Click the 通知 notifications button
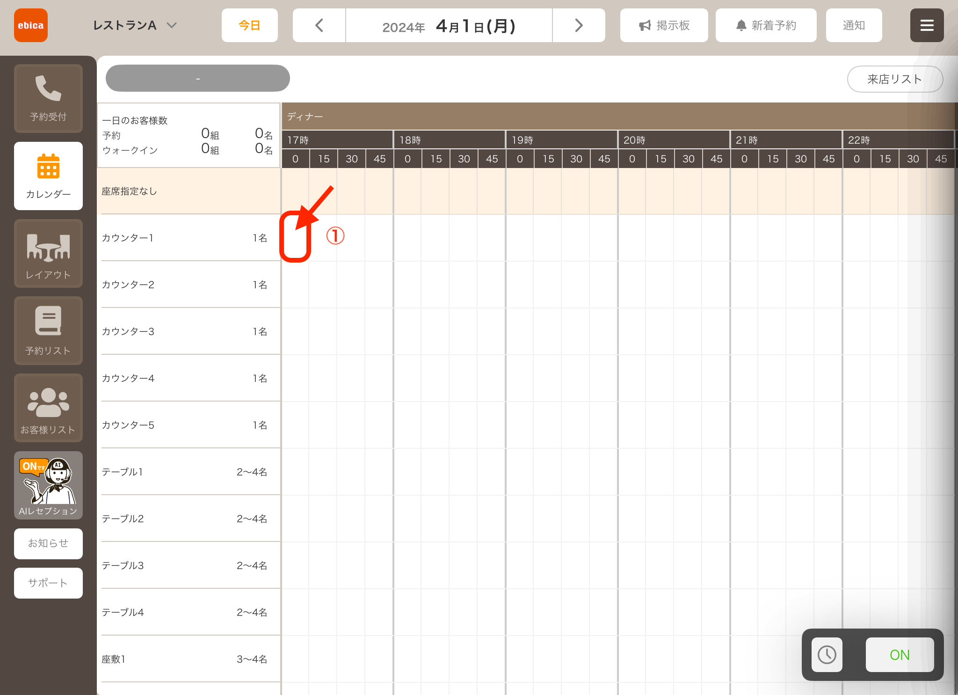958x695 pixels. (854, 25)
